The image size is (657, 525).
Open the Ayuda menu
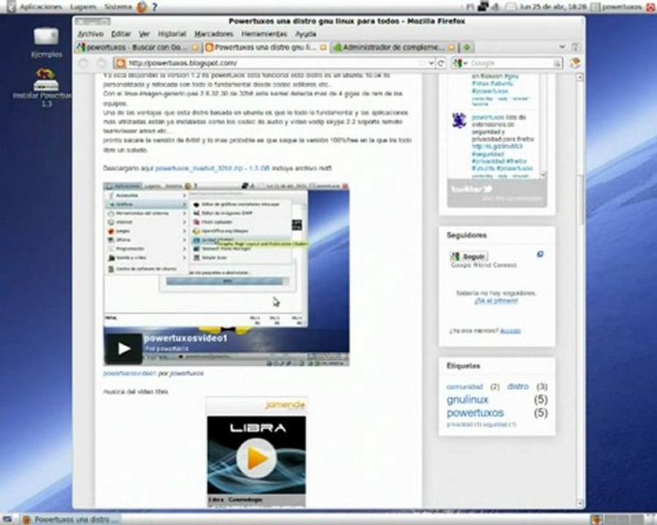point(305,34)
